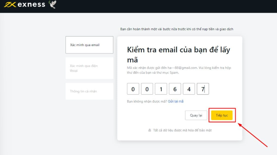Open the 'Xác minh qua điện thoại' step

pos(89,68)
